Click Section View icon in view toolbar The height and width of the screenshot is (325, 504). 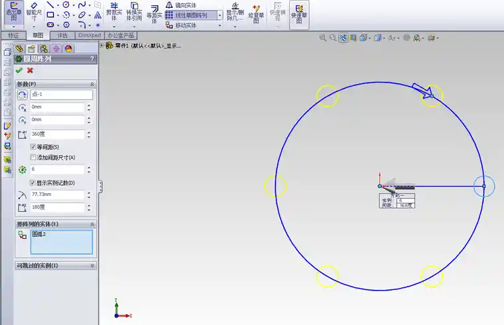point(353,38)
